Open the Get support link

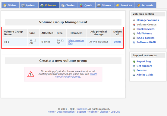[x=144, y=66]
